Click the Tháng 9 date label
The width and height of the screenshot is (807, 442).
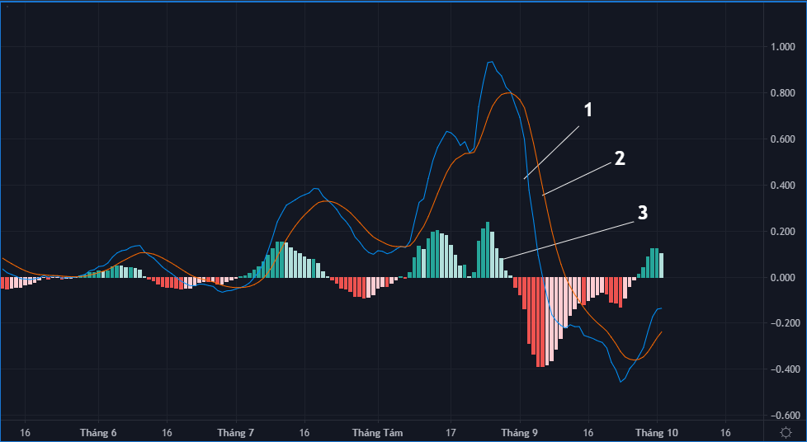(x=520, y=433)
